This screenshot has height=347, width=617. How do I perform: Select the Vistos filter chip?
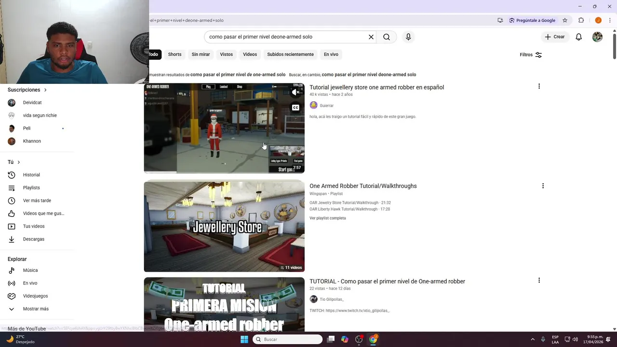click(x=226, y=54)
